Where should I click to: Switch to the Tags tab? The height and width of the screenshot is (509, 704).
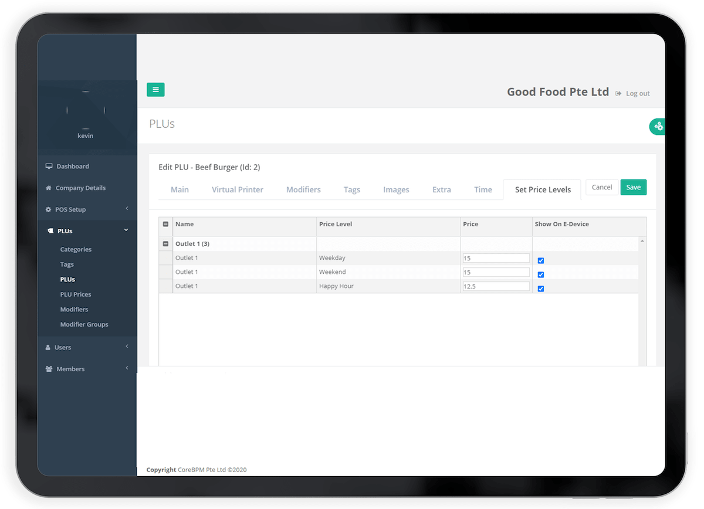click(x=352, y=189)
